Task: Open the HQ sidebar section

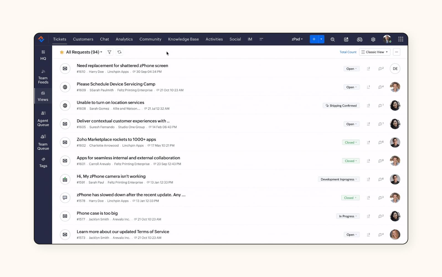Action: pyautogui.click(x=43, y=55)
